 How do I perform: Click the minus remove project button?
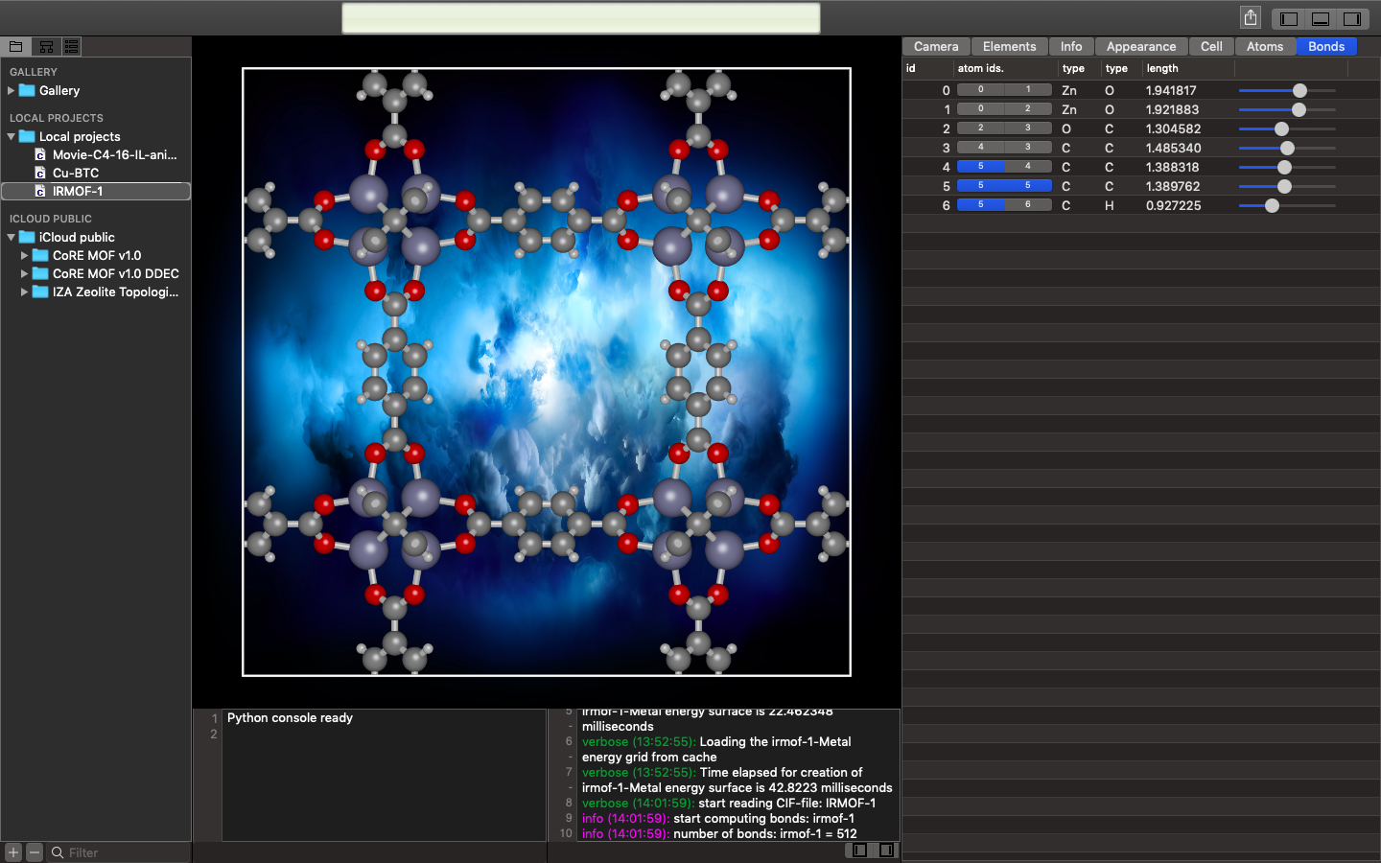35,851
